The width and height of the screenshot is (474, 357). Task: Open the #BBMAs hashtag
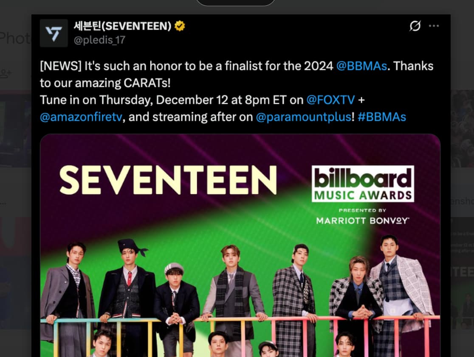click(x=382, y=117)
